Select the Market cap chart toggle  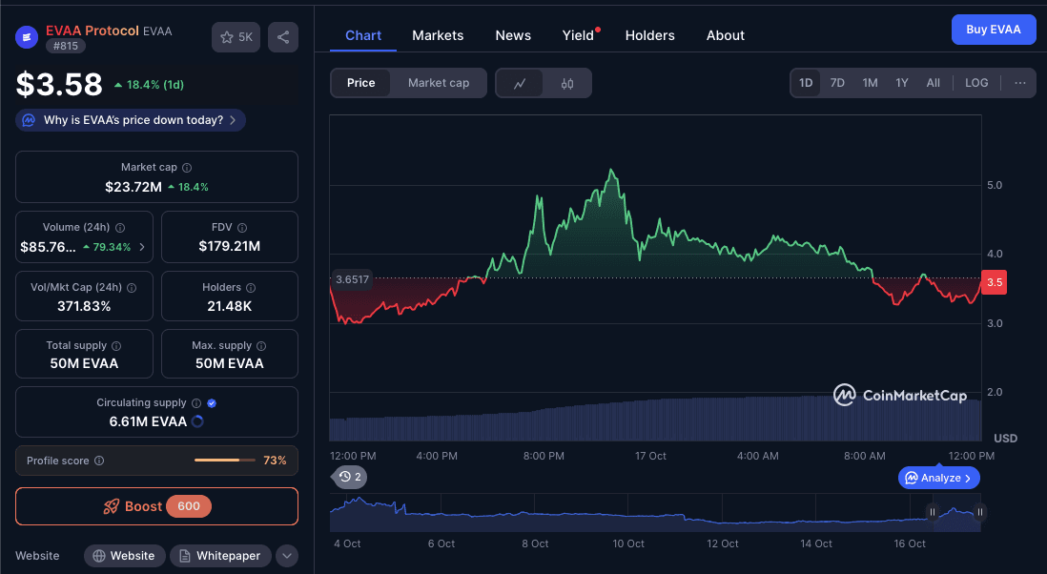(x=439, y=83)
